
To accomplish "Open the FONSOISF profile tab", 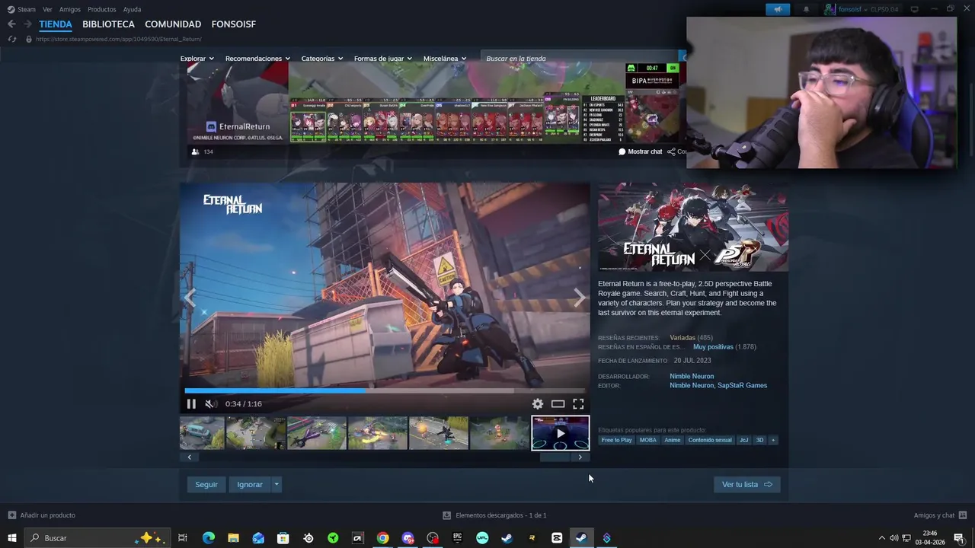I will (233, 24).
